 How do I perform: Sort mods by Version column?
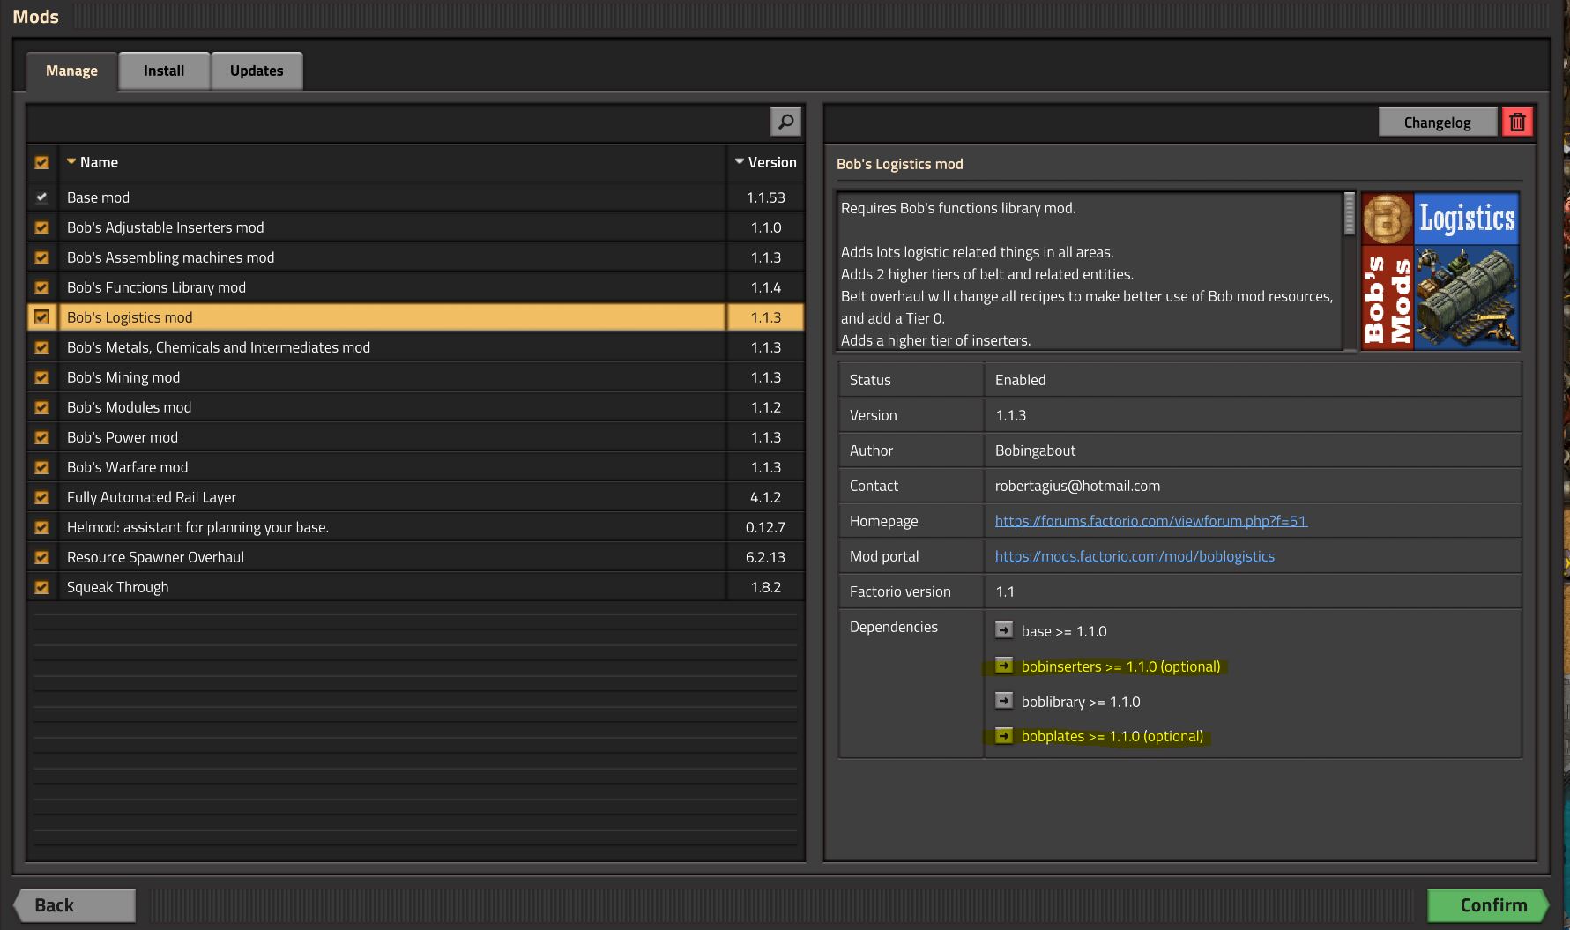[x=766, y=162]
